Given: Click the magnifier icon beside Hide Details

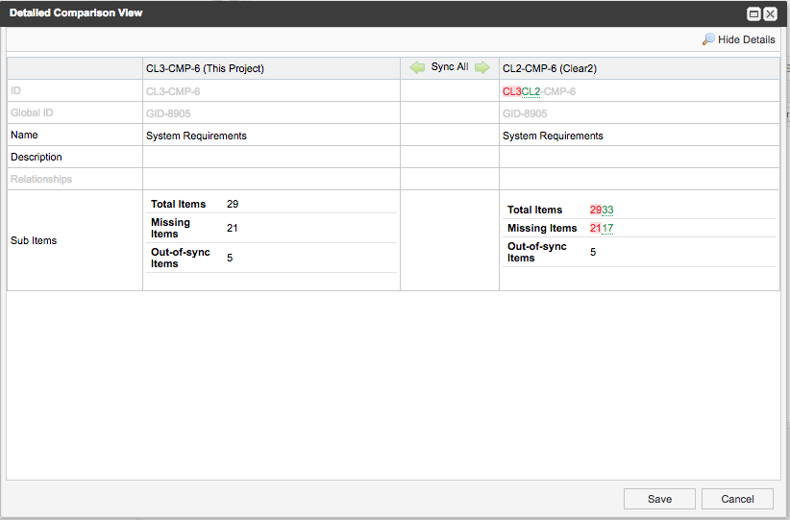Looking at the screenshot, I should pos(708,39).
